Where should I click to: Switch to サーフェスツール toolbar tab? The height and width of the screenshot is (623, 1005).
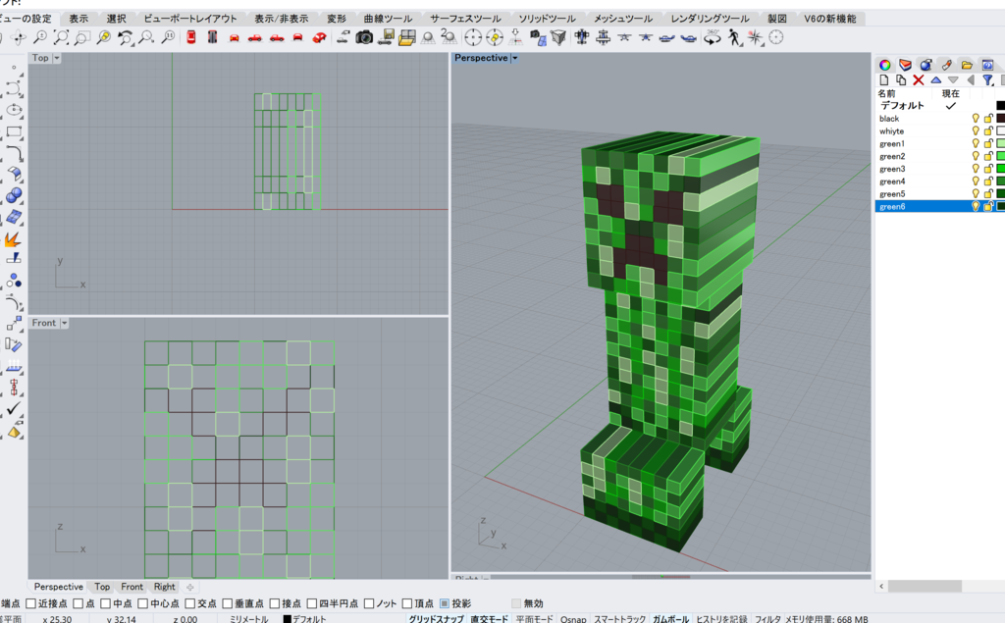click(465, 19)
